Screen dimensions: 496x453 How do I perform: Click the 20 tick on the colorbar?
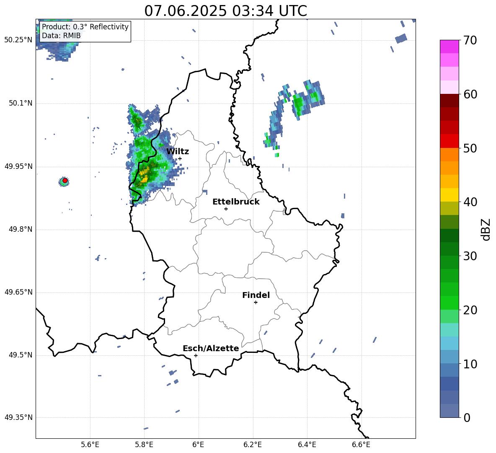click(x=470, y=310)
